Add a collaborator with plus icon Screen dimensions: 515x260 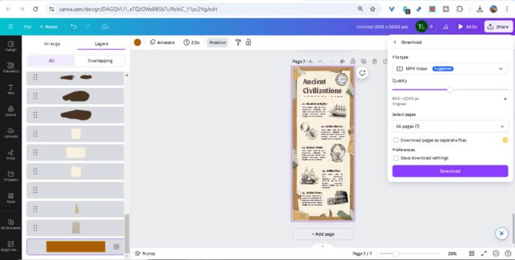tap(431, 26)
